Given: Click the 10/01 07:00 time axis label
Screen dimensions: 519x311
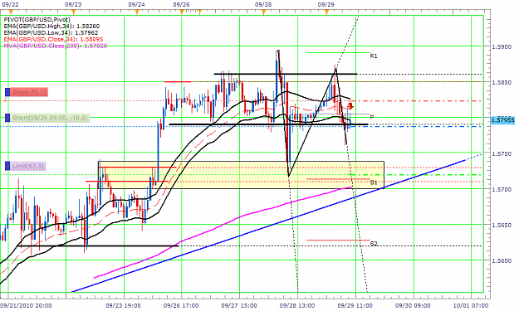Looking at the screenshot, I should (471, 305).
